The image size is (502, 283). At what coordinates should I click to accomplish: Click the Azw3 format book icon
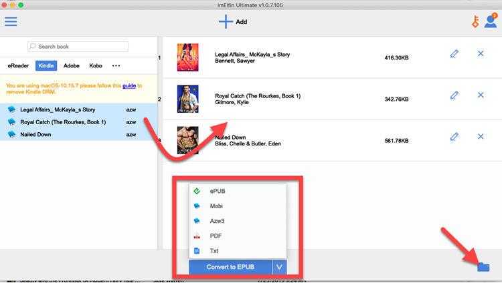click(x=197, y=221)
